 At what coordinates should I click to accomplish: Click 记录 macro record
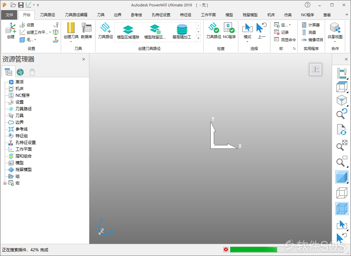click(x=282, y=32)
